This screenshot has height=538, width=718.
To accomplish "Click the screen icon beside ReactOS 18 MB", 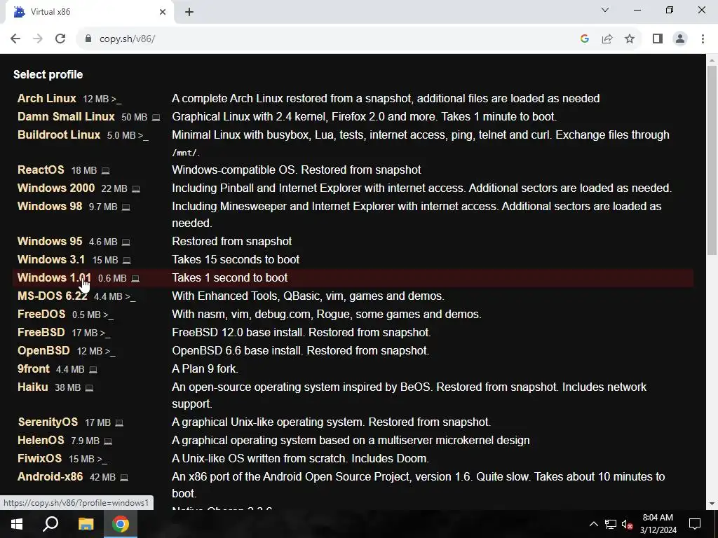I will tap(105, 171).
